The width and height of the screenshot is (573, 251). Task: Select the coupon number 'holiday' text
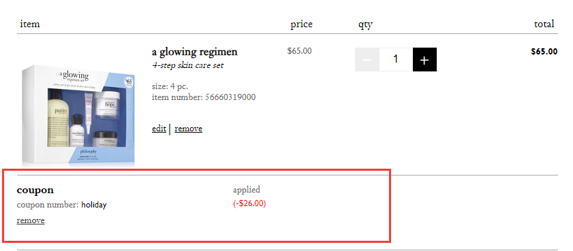pos(94,205)
